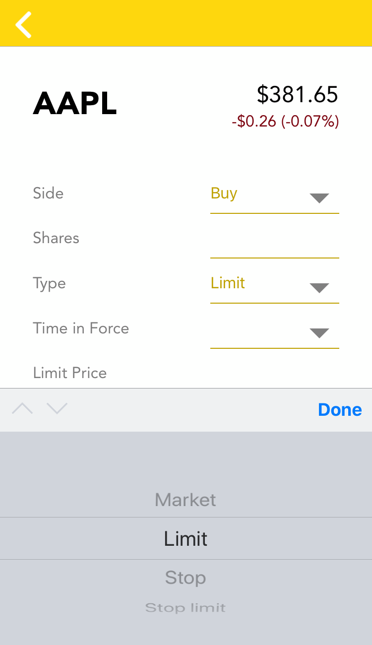The image size is (372, 645).
Task: Tap the Limit Price label
Action: 70,373
